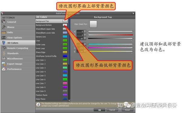Select the Line Color 1 row
The width and height of the screenshot is (182, 113).
point(52,60)
